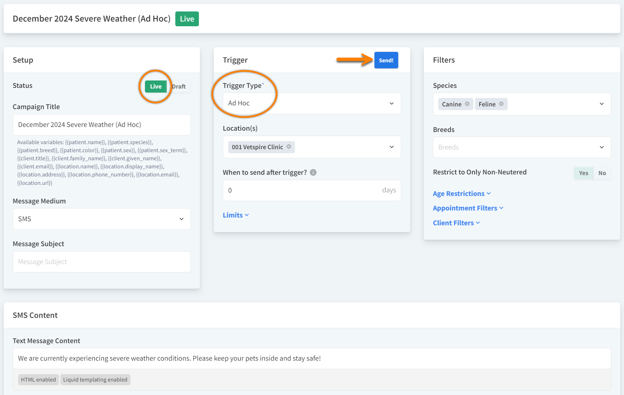Expand the Limits section
The height and width of the screenshot is (395, 624).
[236, 215]
